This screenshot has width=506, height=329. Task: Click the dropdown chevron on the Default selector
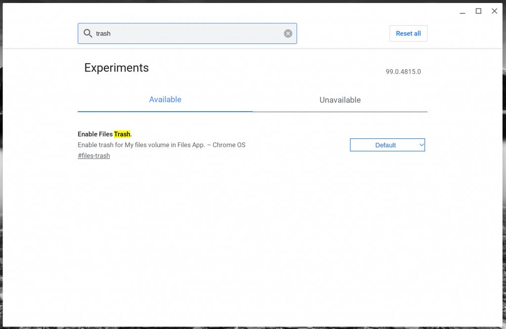click(422, 145)
